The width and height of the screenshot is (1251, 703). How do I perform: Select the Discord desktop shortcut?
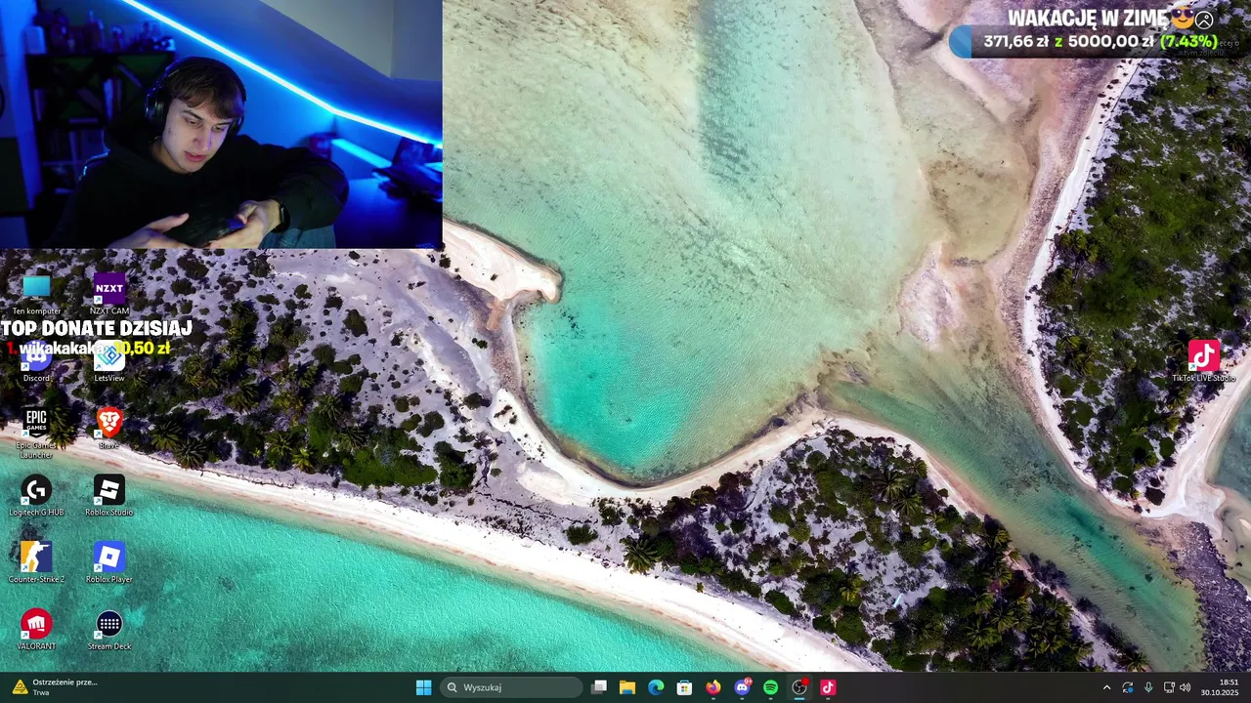click(36, 361)
